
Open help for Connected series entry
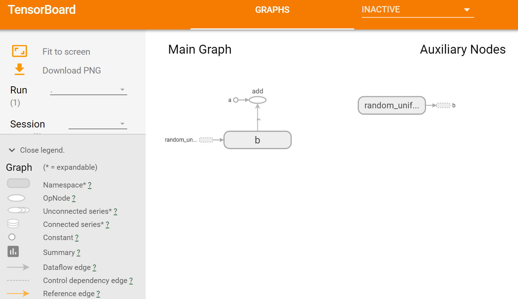[x=108, y=224]
